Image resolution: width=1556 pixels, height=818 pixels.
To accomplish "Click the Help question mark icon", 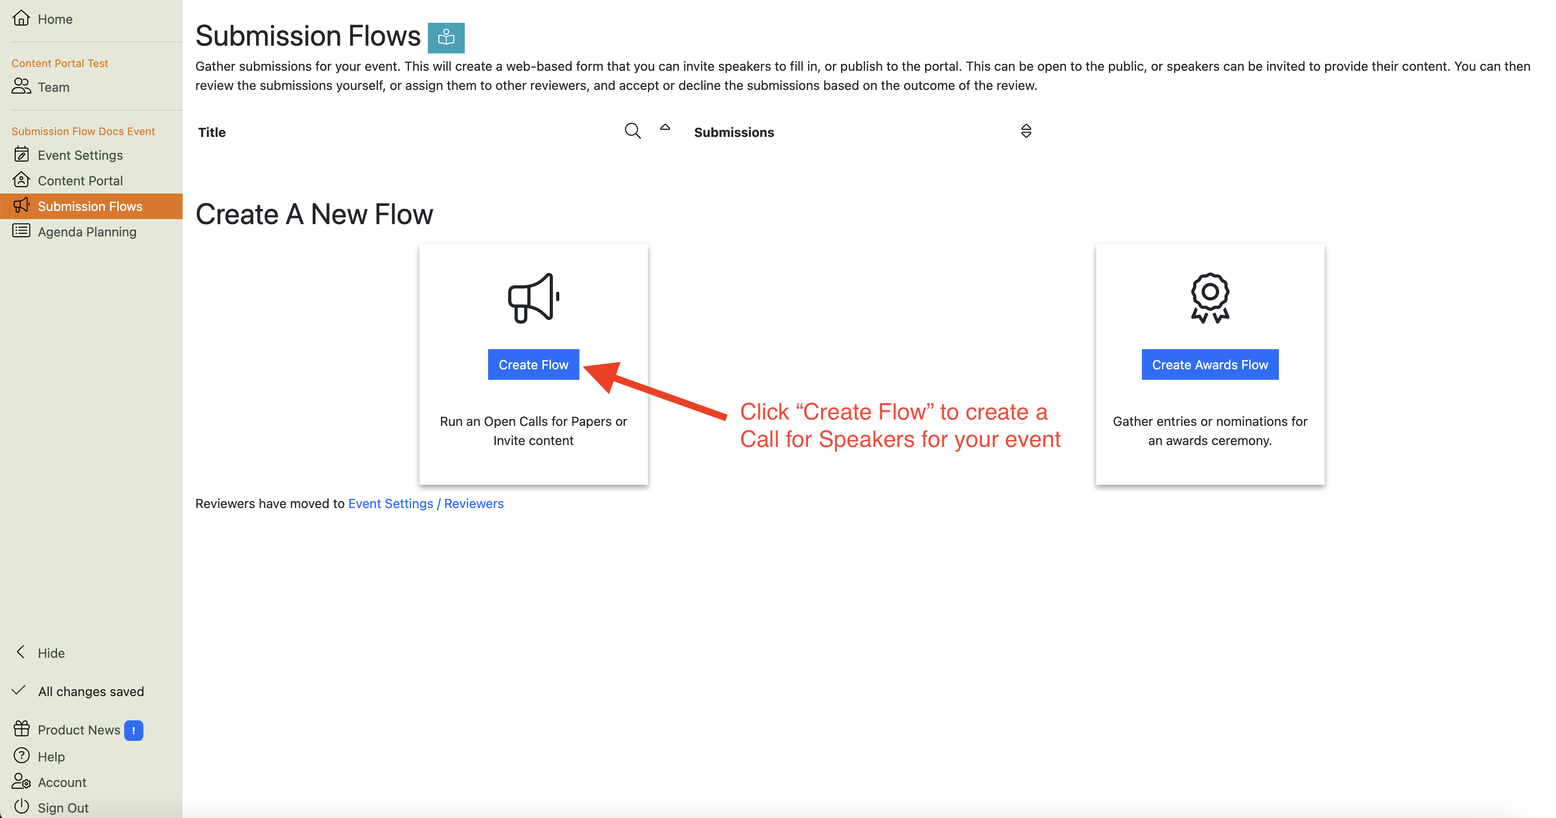I will pos(21,755).
